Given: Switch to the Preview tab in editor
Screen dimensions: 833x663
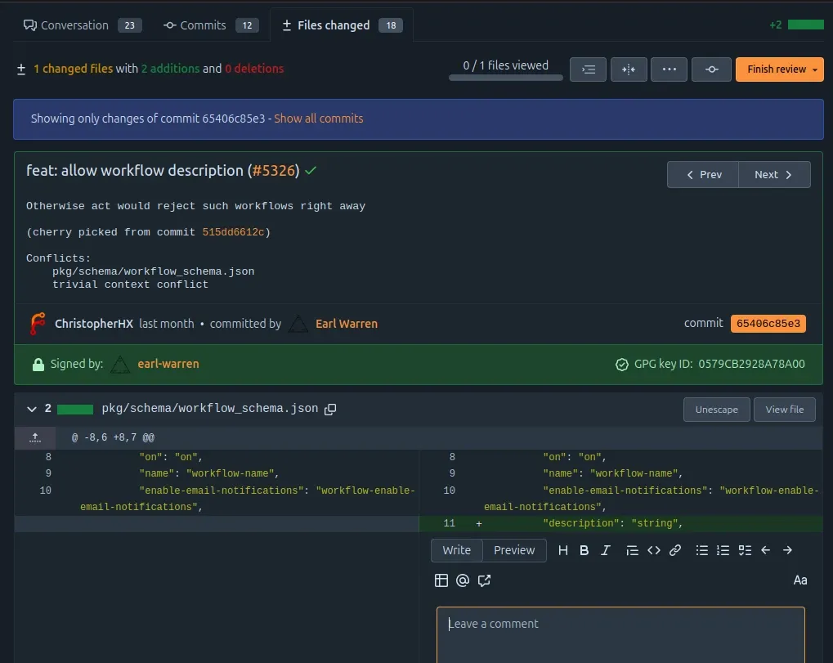Looking at the screenshot, I should click(513, 550).
